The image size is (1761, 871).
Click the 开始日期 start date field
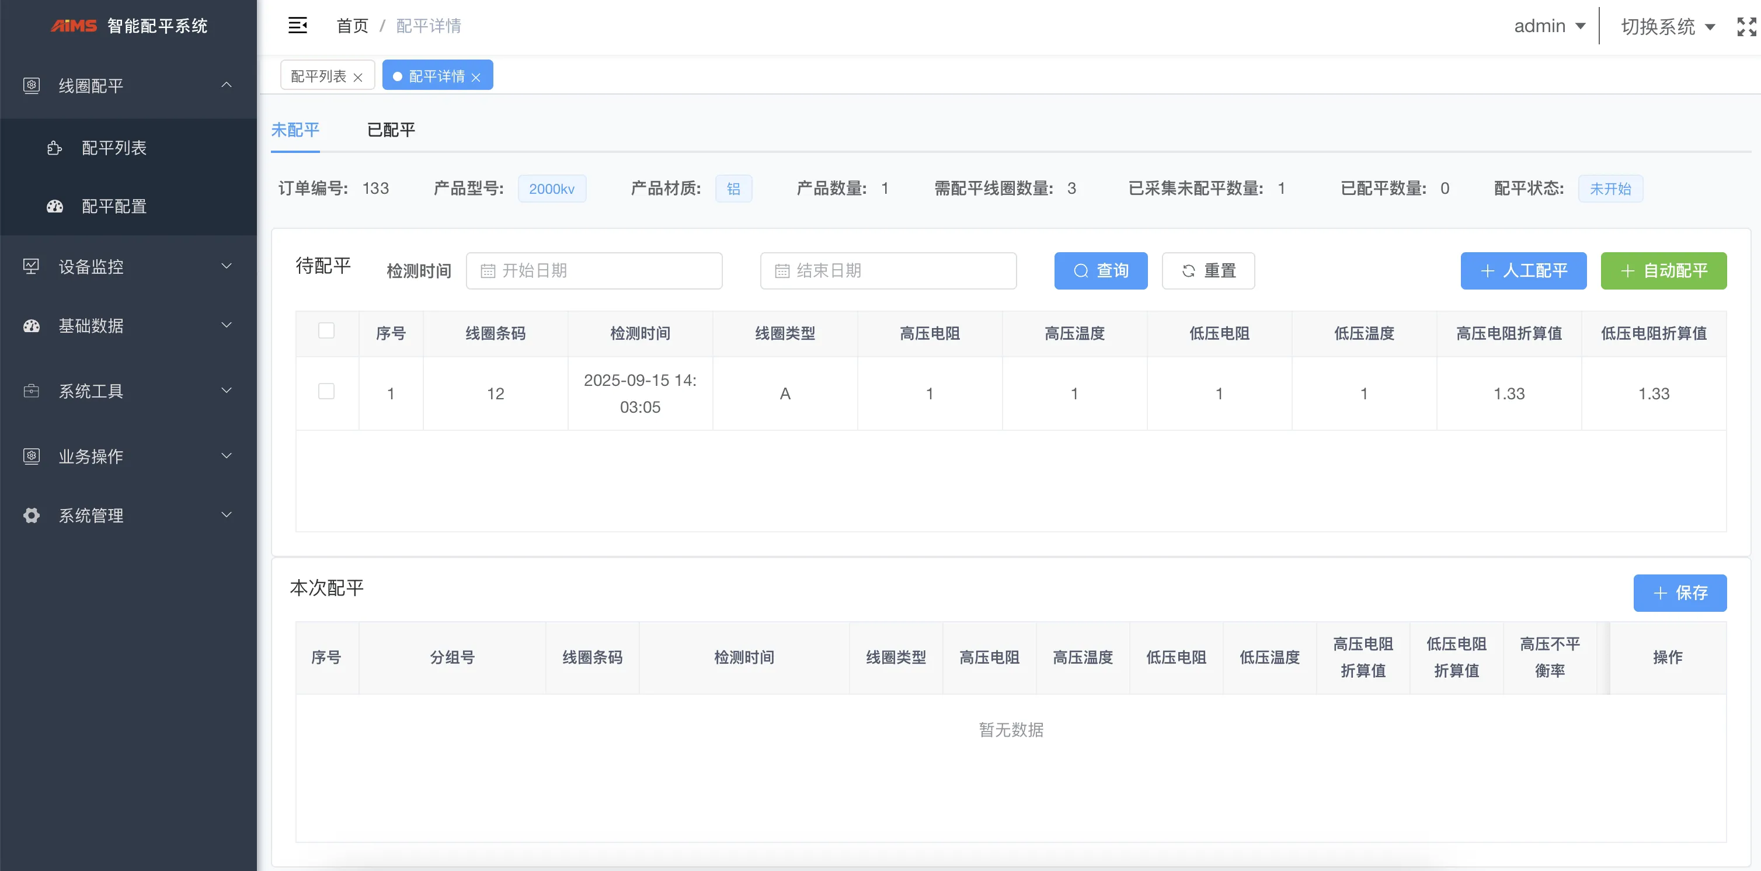pyautogui.click(x=594, y=271)
